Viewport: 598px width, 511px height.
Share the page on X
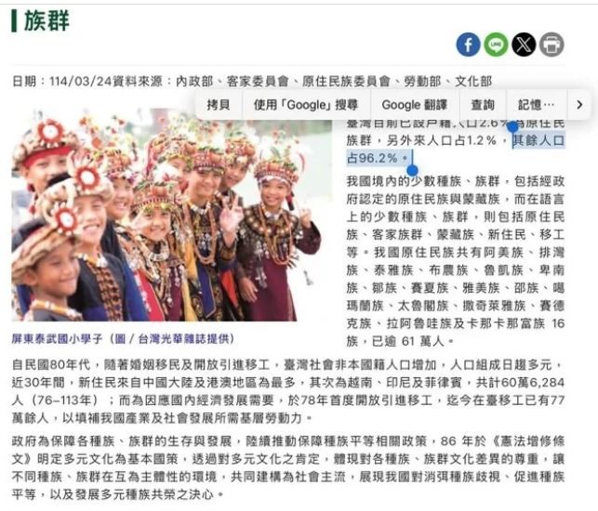coord(524,45)
